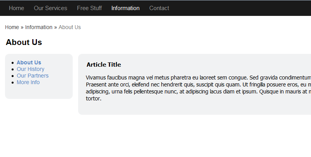The image size is (311, 157).
Task: Follow the More Info sidebar link
Action: [x=28, y=82]
